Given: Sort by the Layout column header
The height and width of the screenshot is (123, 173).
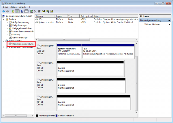Looking at the screenshot, I should [x=61, y=16].
